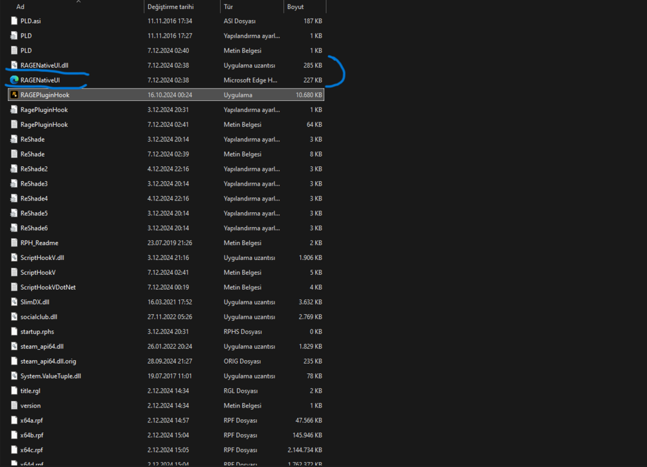Image resolution: width=647 pixels, height=467 pixels.
Task: Click the System.ValueTuple.dll file icon
Action: pyautogui.click(x=14, y=376)
